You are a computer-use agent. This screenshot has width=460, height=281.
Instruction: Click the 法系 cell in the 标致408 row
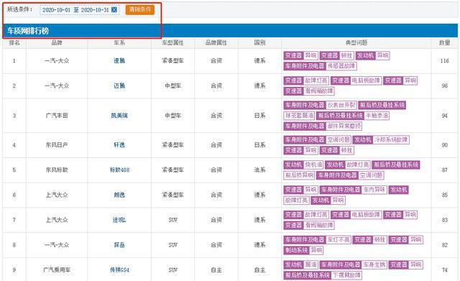click(x=259, y=170)
